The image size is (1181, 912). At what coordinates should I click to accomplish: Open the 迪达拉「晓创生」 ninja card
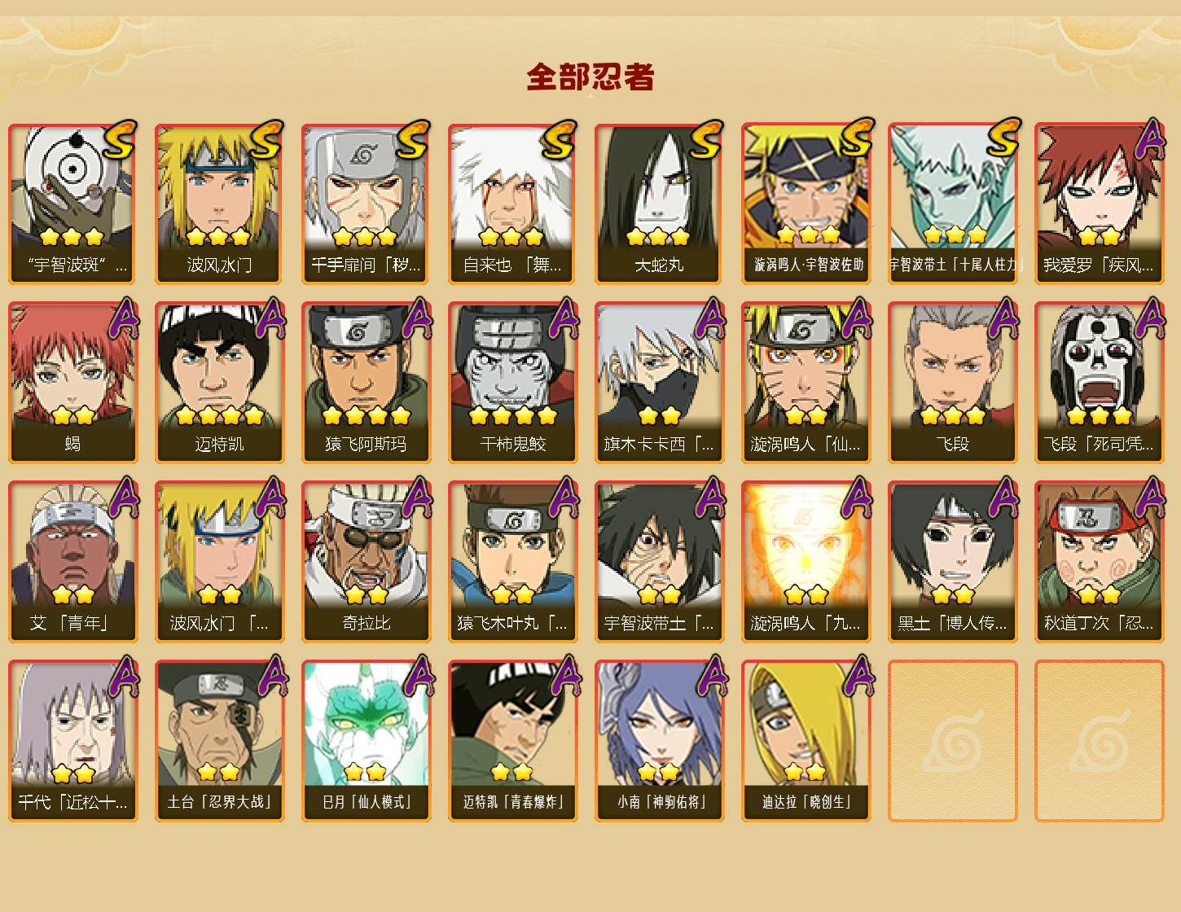click(x=806, y=741)
